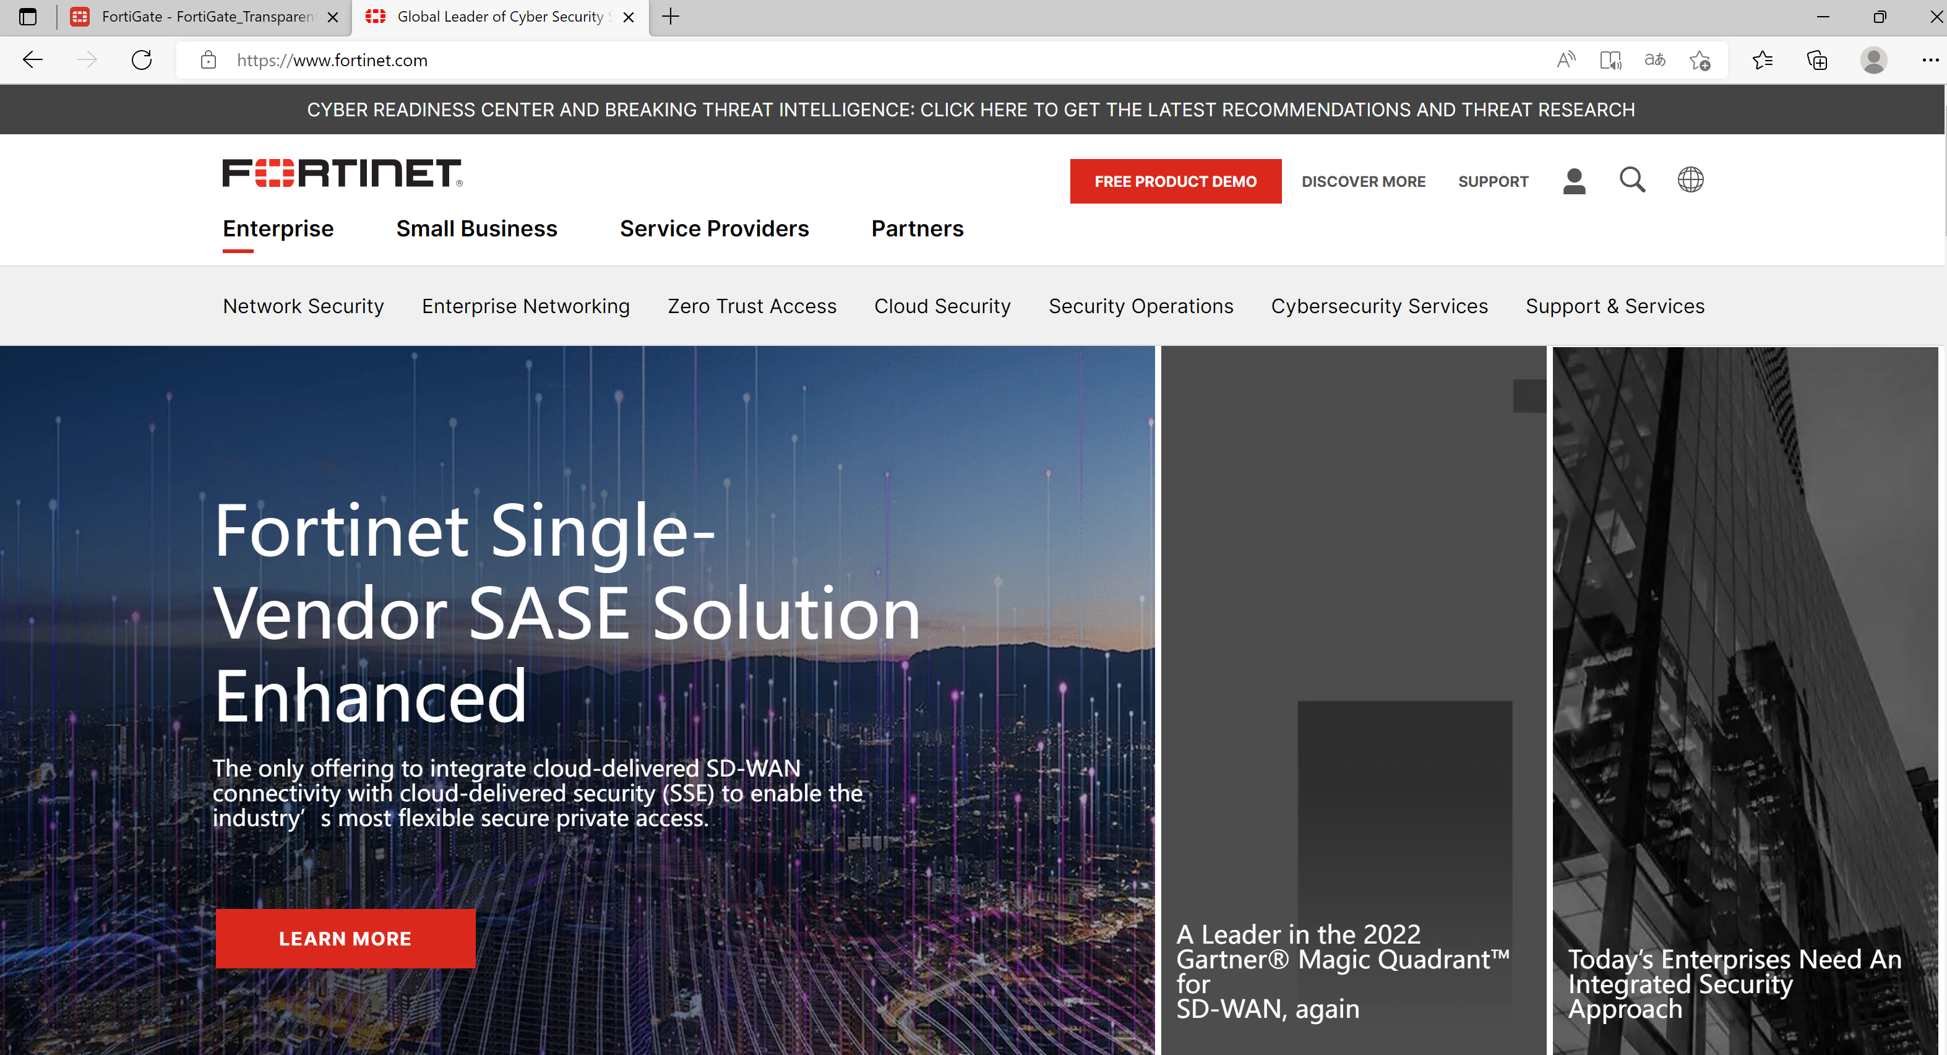Click the Fortinet user account icon

(x=1573, y=181)
